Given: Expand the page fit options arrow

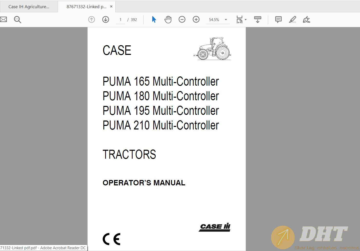Looking at the screenshot, I should pyautogui.click(x=246, y=19).
